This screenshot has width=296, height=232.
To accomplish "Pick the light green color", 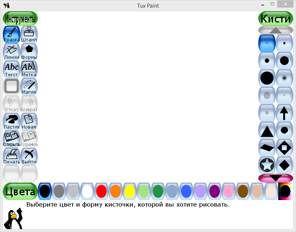I will 144,191.
